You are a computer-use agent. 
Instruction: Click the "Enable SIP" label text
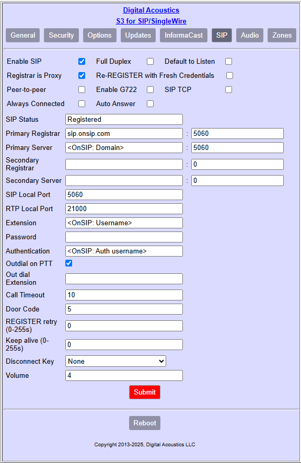tap(24, 62)
